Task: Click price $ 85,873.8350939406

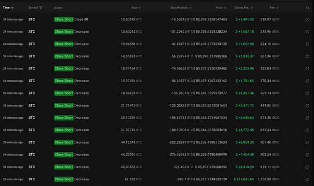Action: (x=210, y=68)
